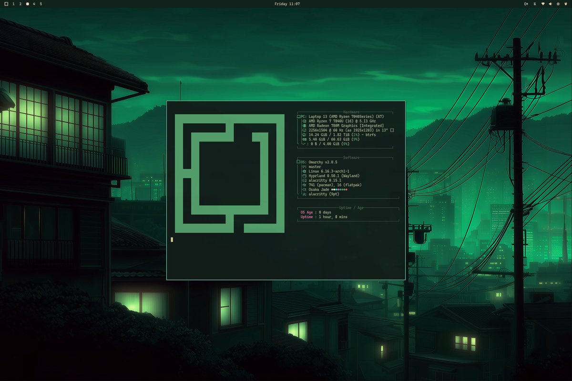Click the packages icon beside 741 (pacman)
The height and width of the screenshot is (381, 572).
tap(305, 185)
